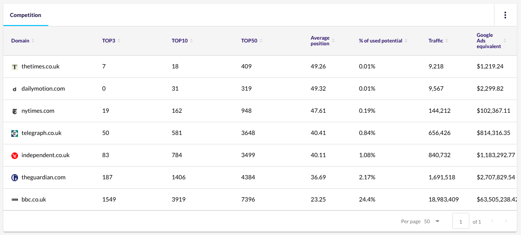This screenshot has width=521, height=235.
Task: Click the bbc.co.uk favicon
Action: 14,200
